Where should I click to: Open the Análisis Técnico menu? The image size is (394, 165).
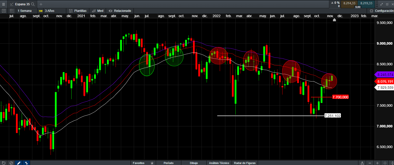219,163
